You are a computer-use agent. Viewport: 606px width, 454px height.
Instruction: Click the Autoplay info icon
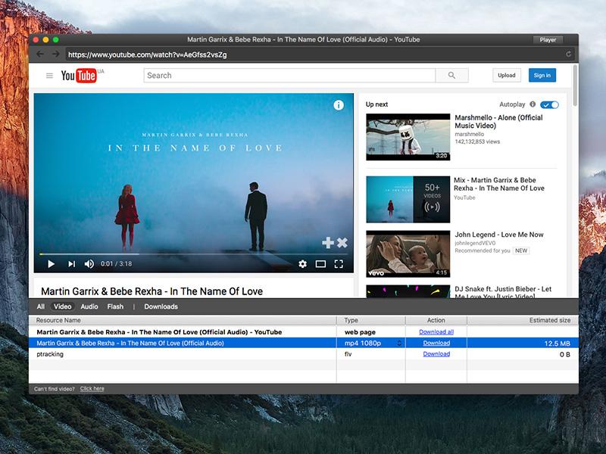point(533,104)
